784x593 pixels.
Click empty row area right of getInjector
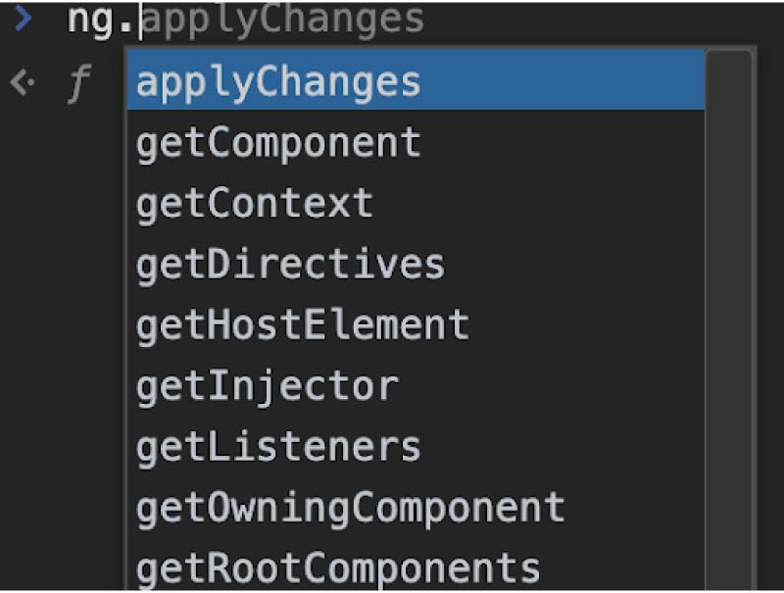552,386
